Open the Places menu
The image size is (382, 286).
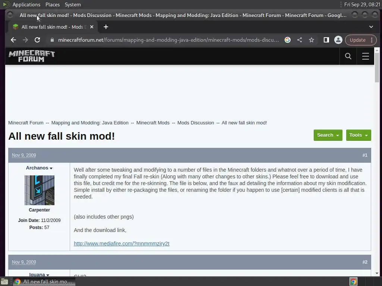click(52, 4)
